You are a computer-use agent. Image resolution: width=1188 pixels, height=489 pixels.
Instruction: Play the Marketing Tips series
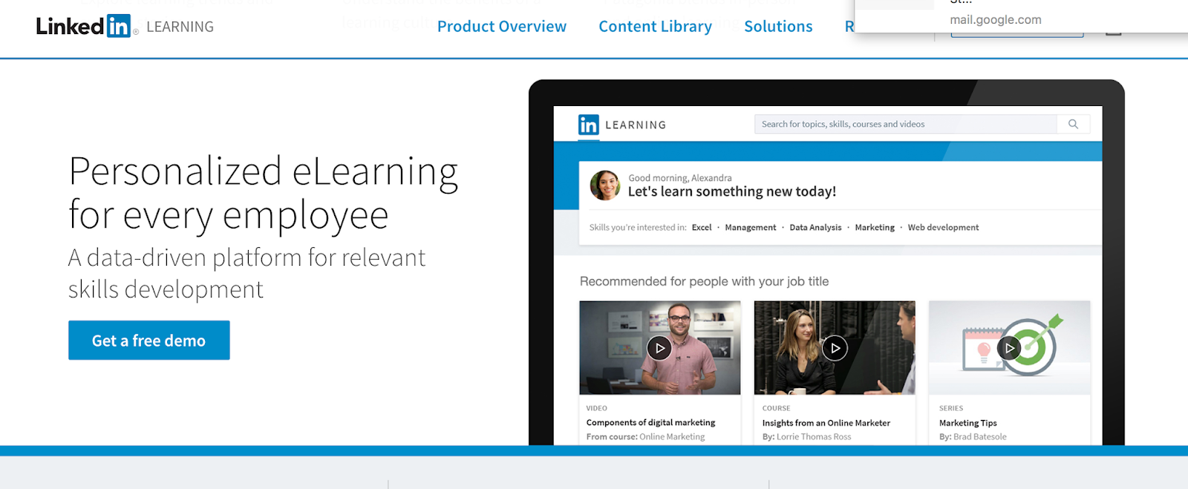pos(1009,348)
